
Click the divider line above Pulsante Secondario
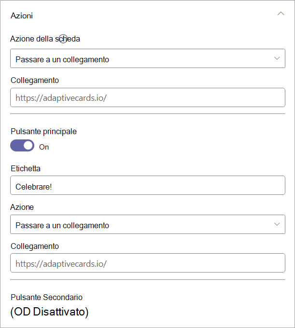click(147, 279)
